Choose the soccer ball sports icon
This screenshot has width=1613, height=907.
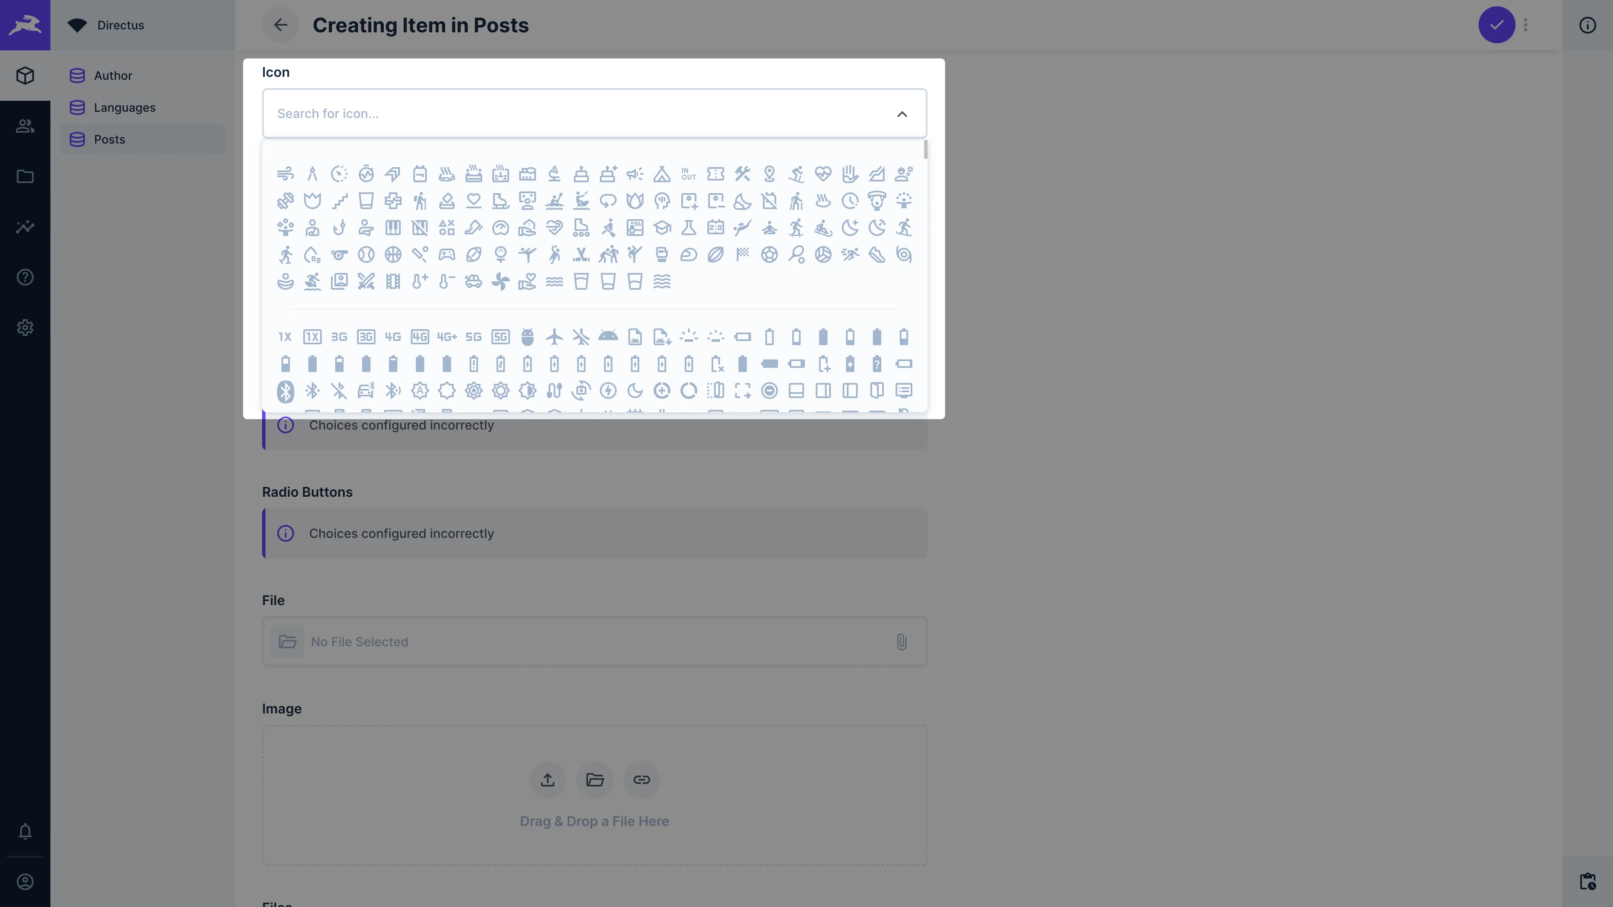point(770,254)
